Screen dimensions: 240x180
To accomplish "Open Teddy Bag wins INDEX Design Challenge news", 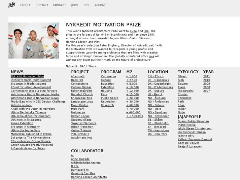I will [39, 102].
